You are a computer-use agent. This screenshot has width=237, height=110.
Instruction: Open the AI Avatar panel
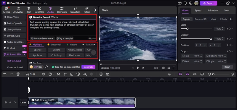tap(18, 10)
